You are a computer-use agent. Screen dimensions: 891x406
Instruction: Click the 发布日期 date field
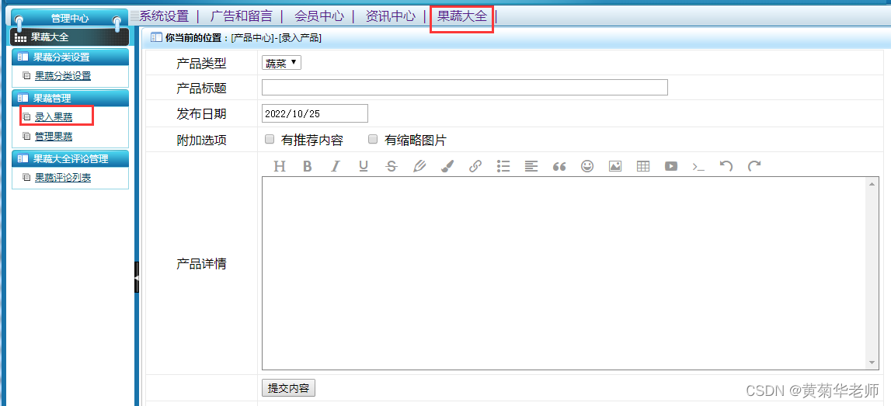click(x=315, y=113)
